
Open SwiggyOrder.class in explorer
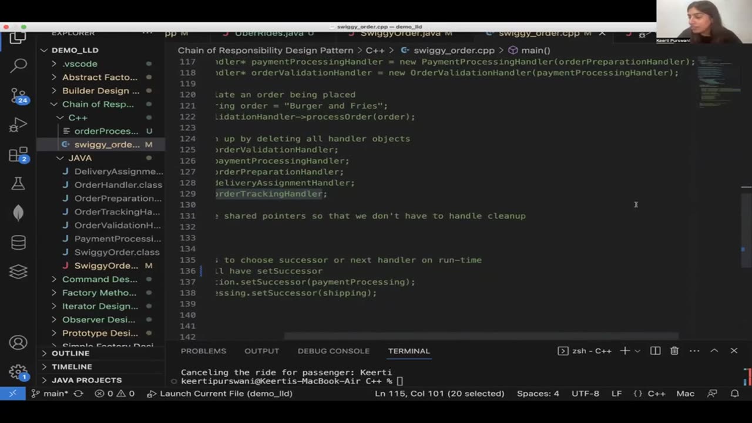tap(101, 252)
